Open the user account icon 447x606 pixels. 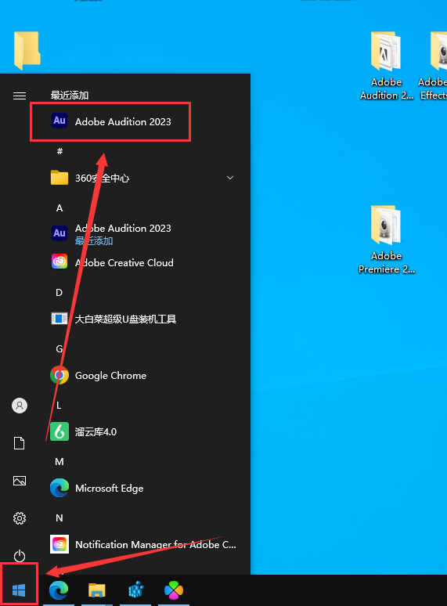20,406
